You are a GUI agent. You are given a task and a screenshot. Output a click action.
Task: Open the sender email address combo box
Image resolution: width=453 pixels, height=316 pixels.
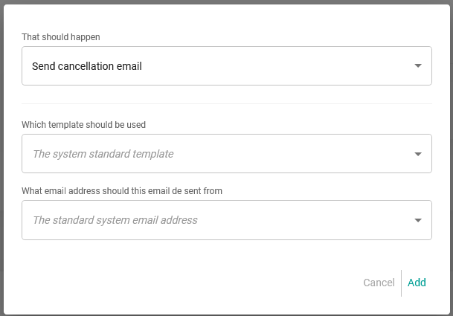[226, 220]
